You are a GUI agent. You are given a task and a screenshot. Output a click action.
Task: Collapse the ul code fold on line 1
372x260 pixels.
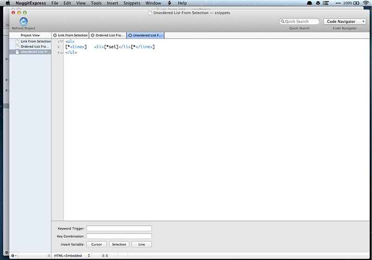[x=61, y=42]
